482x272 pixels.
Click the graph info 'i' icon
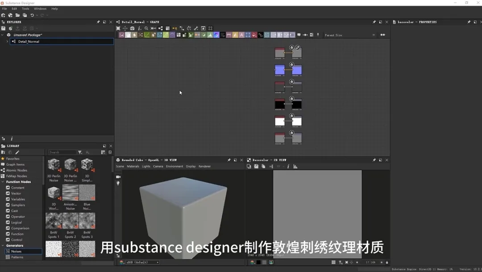pyautogui.click(x=139, y=28)
